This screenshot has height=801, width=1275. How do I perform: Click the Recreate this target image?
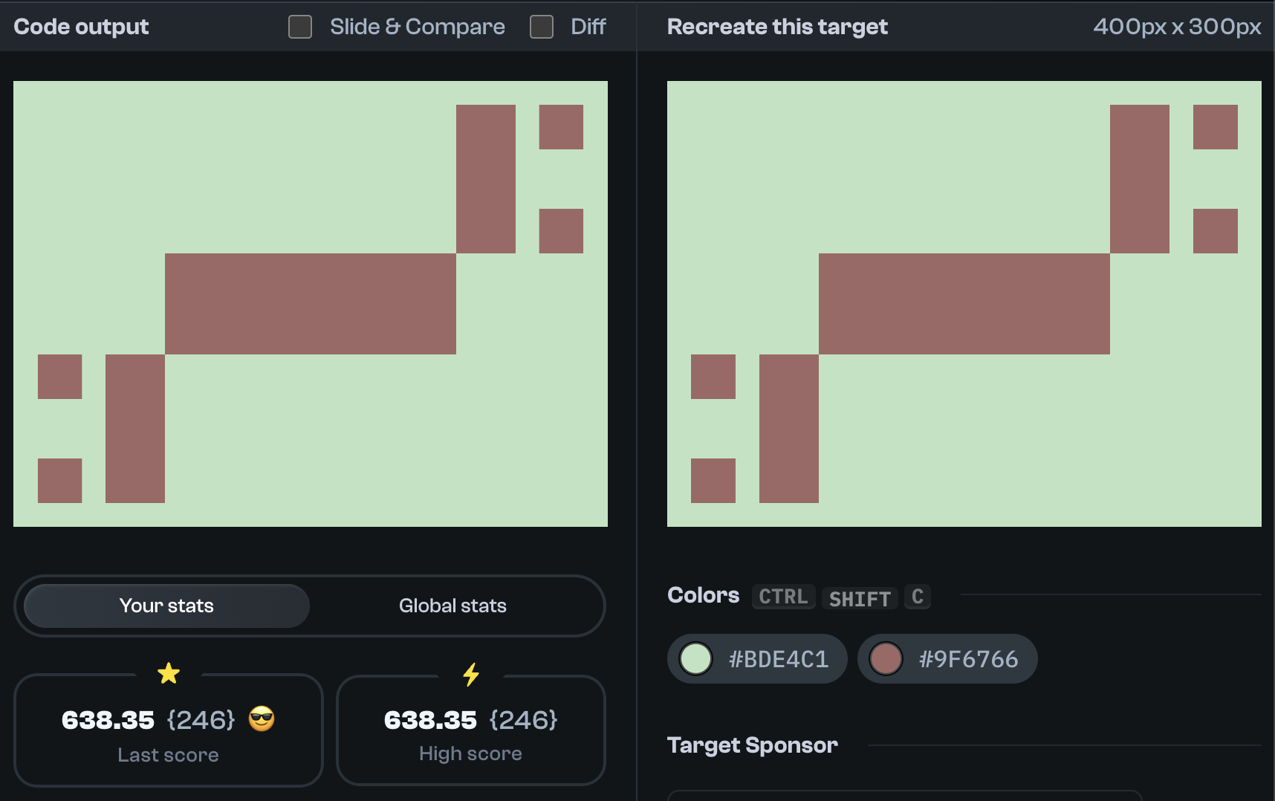tap(964, 301)
